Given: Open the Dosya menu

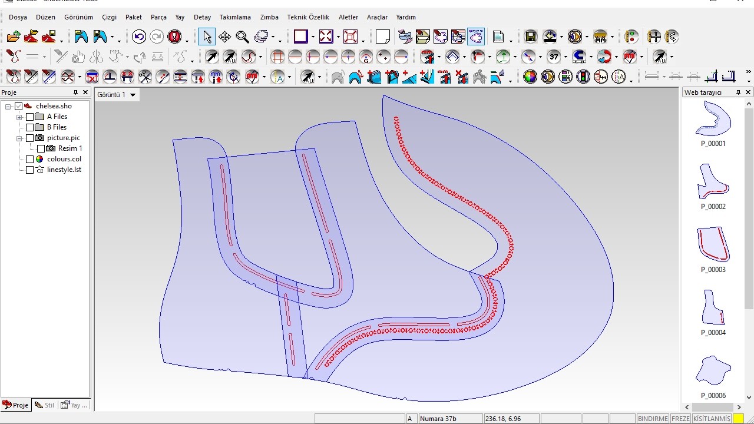Looking at the screenshot, I should click(18, 17).
